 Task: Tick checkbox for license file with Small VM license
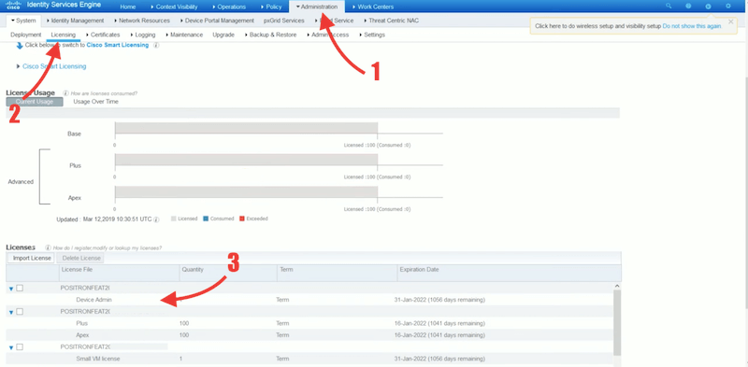pos(20,347)
